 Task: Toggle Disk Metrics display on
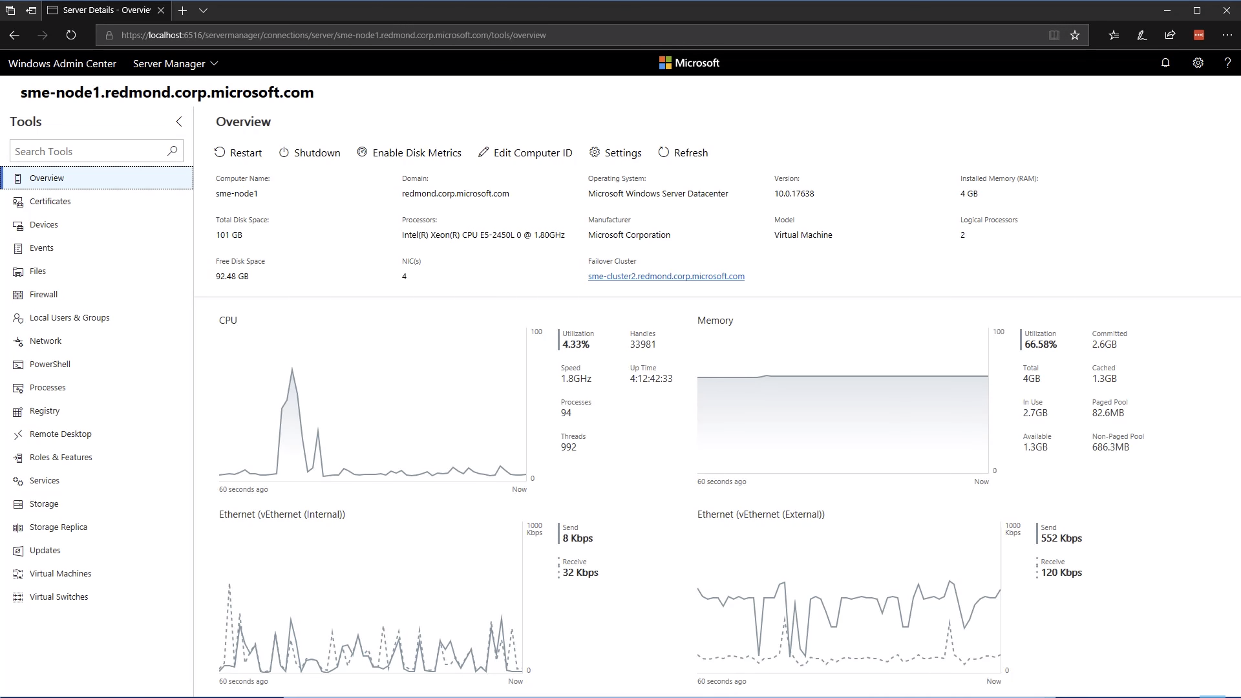tap(408, 153)
